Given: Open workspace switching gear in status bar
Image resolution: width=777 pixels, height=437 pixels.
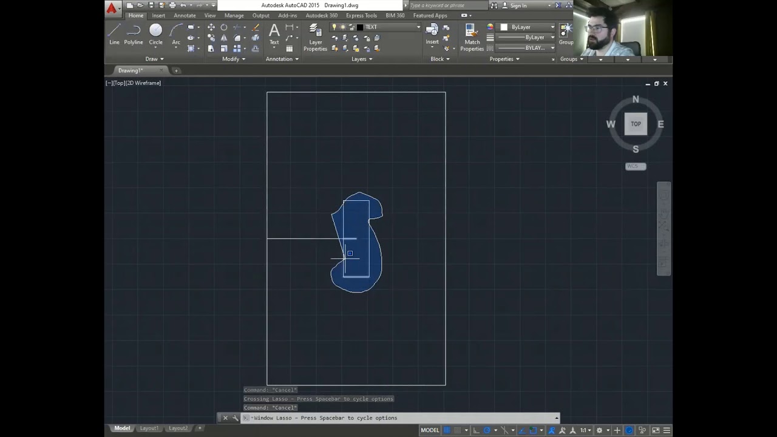Looking at the screenshot, I should [599, 430].
